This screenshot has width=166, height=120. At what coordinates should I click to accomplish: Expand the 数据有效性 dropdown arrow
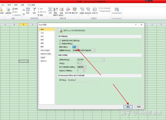[64, 15]
